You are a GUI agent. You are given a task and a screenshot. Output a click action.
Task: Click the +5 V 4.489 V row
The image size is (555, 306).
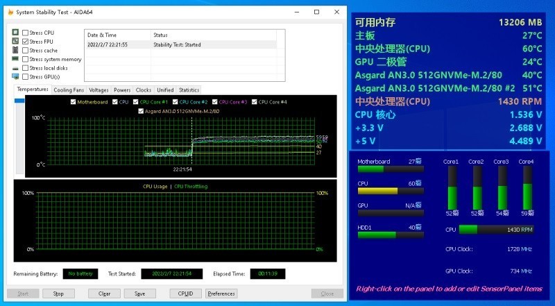pyautogui.click(x=448, y=141)
